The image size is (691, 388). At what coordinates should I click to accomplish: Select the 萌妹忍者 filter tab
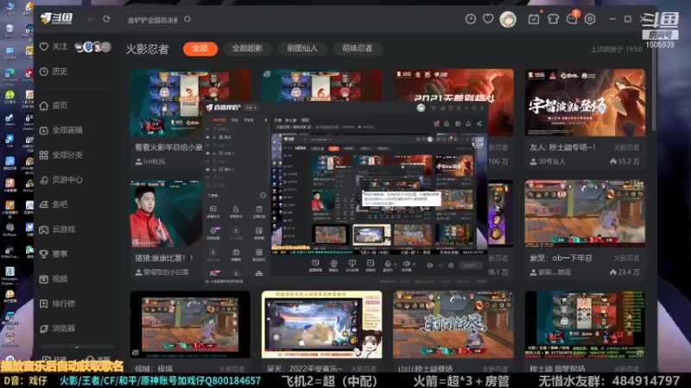coord(357,48)
